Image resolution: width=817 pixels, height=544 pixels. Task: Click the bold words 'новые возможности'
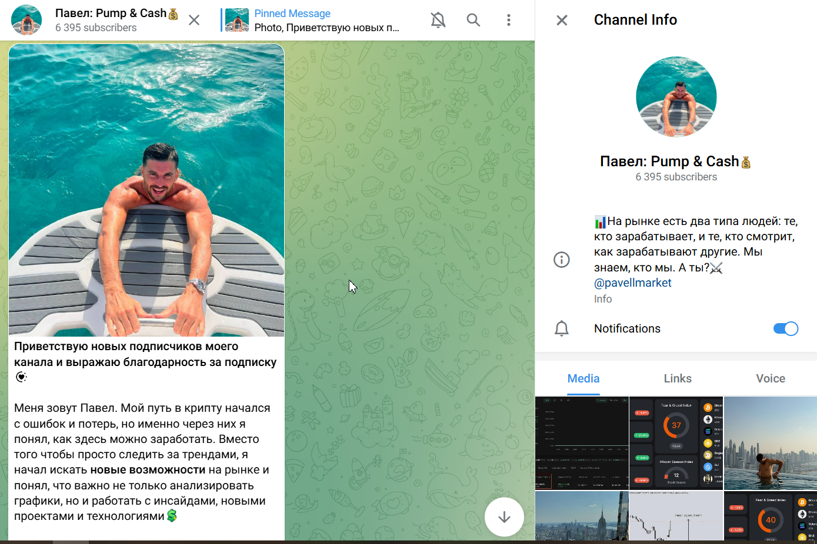tap(148, 470)
